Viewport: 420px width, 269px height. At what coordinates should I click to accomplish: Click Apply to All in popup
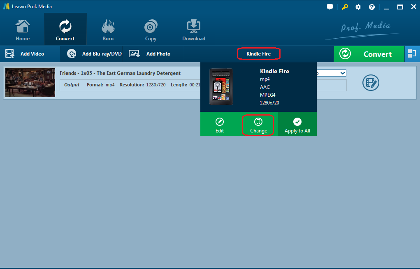[297, 125]
